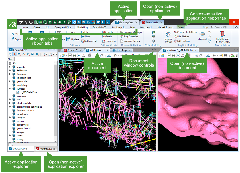Expand the block models folder

10,103
